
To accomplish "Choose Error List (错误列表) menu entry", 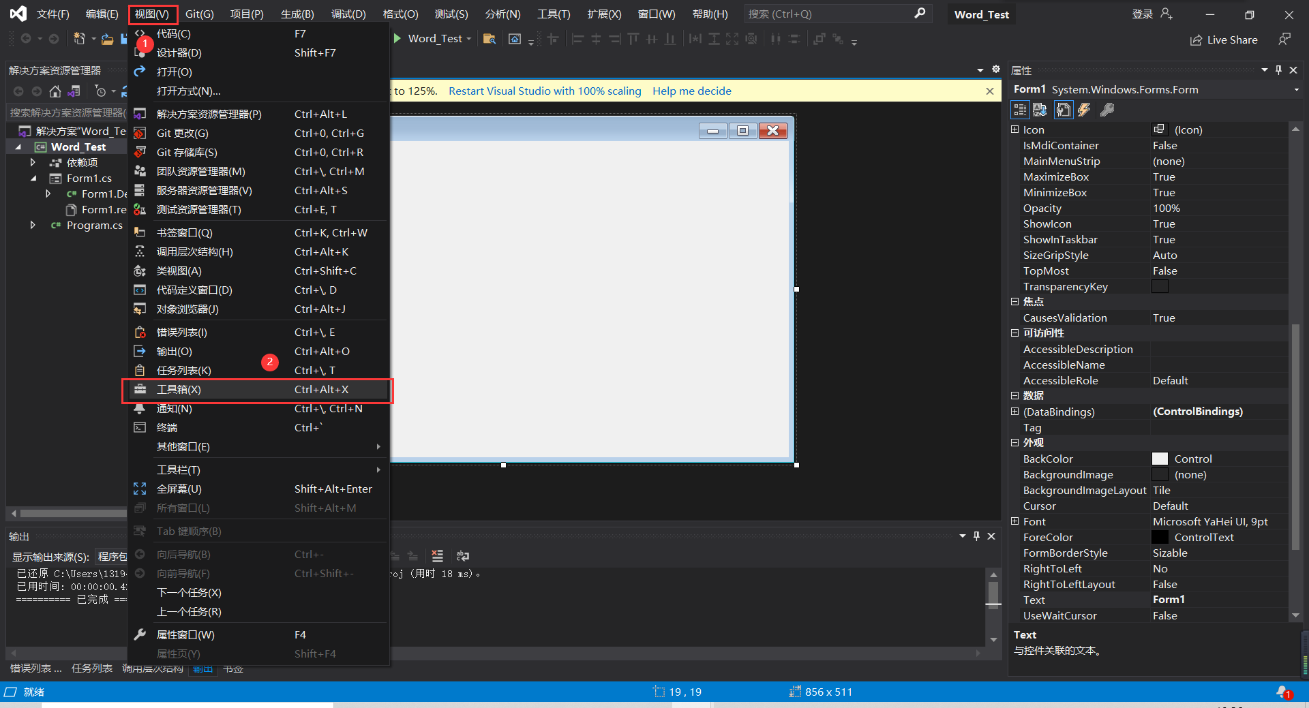I will coord(258,333).
